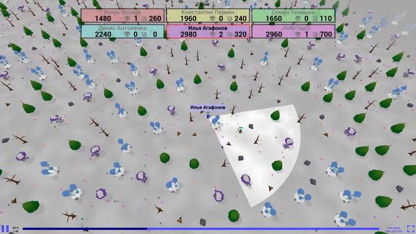Click damage icon in Семен Тенищев panel

315,18
